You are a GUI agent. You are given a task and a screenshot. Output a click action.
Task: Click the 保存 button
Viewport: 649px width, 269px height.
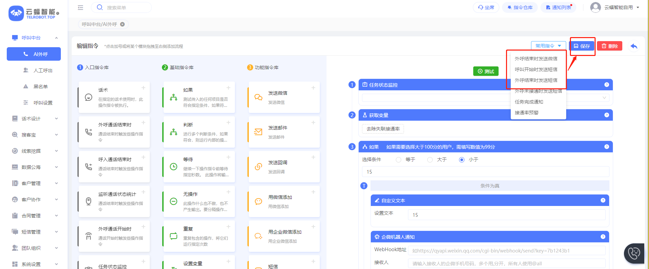582,46
